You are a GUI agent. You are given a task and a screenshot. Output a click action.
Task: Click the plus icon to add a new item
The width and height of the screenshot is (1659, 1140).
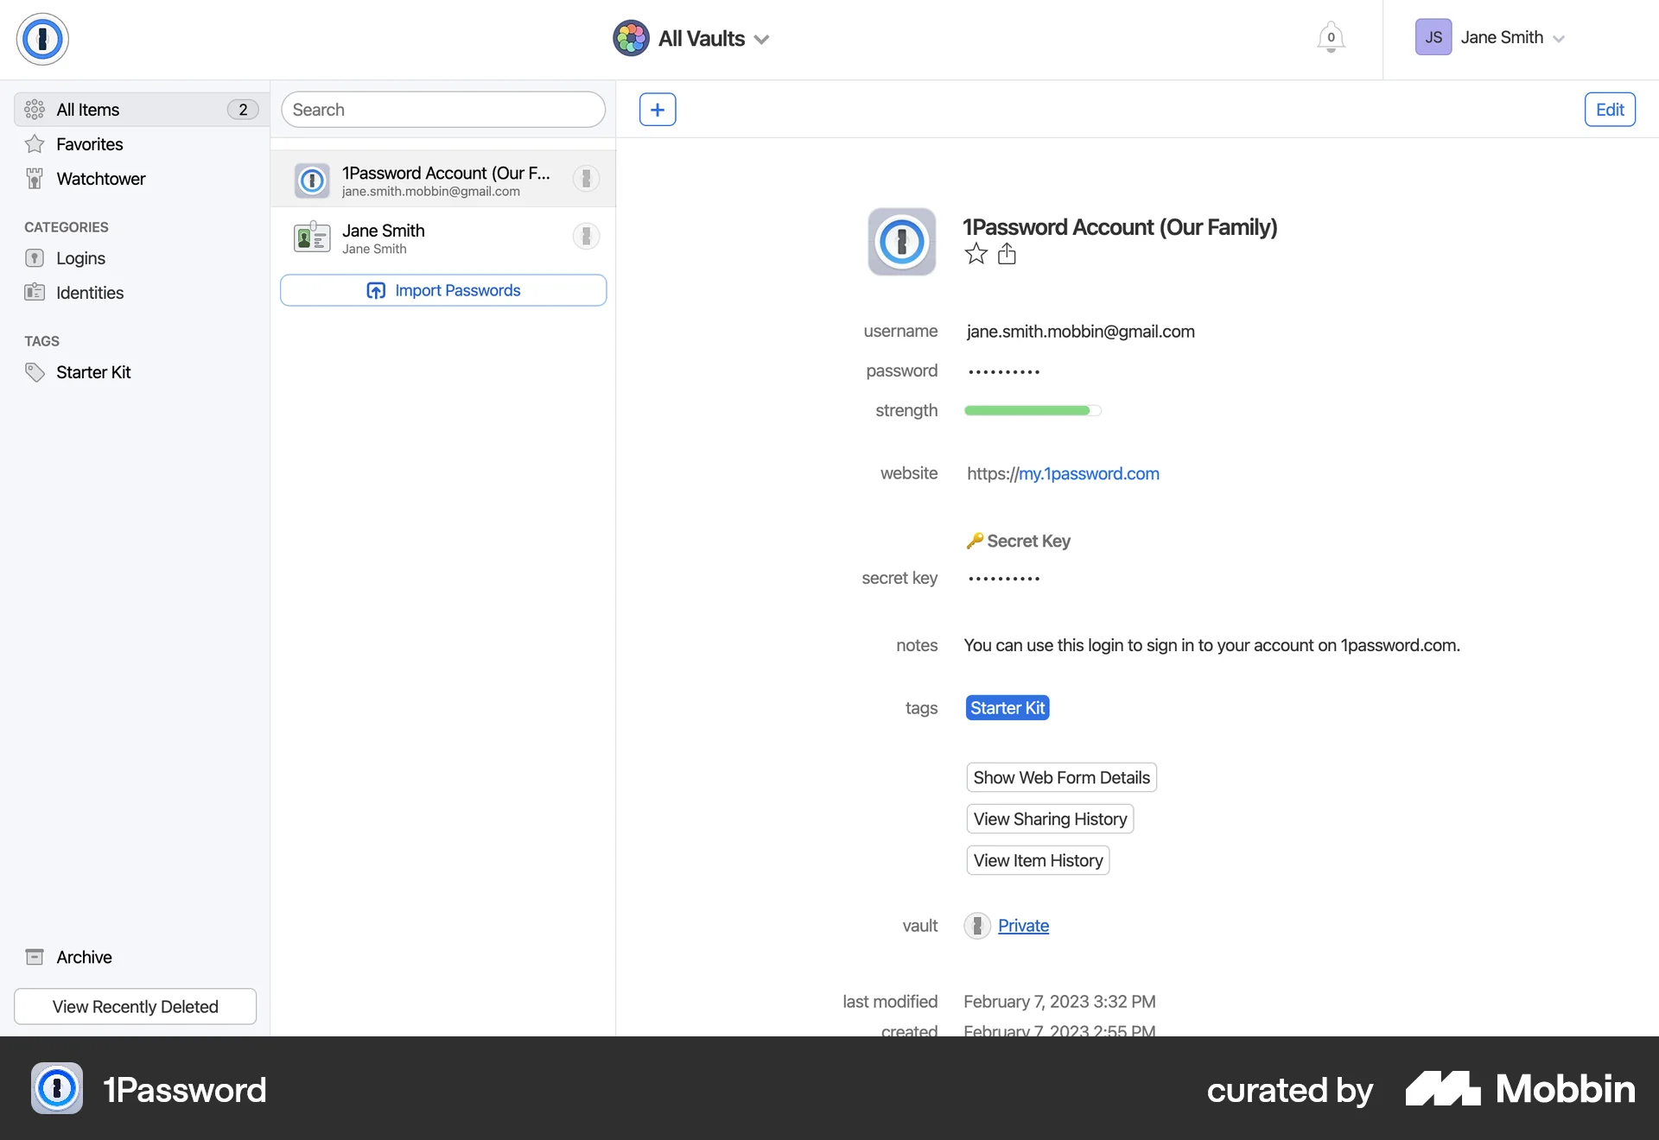click(x=658, y=109)
